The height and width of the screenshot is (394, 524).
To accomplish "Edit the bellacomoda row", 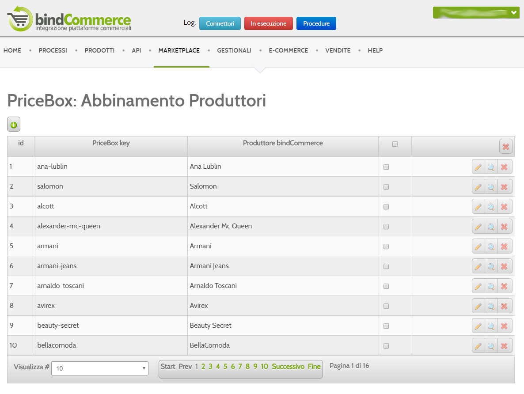I will coord(478,345).
